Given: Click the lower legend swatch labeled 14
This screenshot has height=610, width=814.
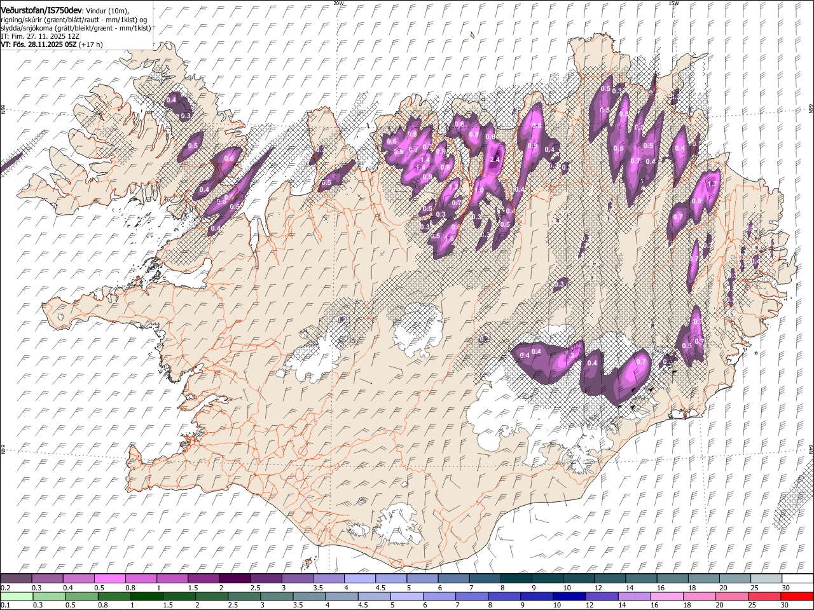Looking at the screenshot, I should click(x=633, y=596).
